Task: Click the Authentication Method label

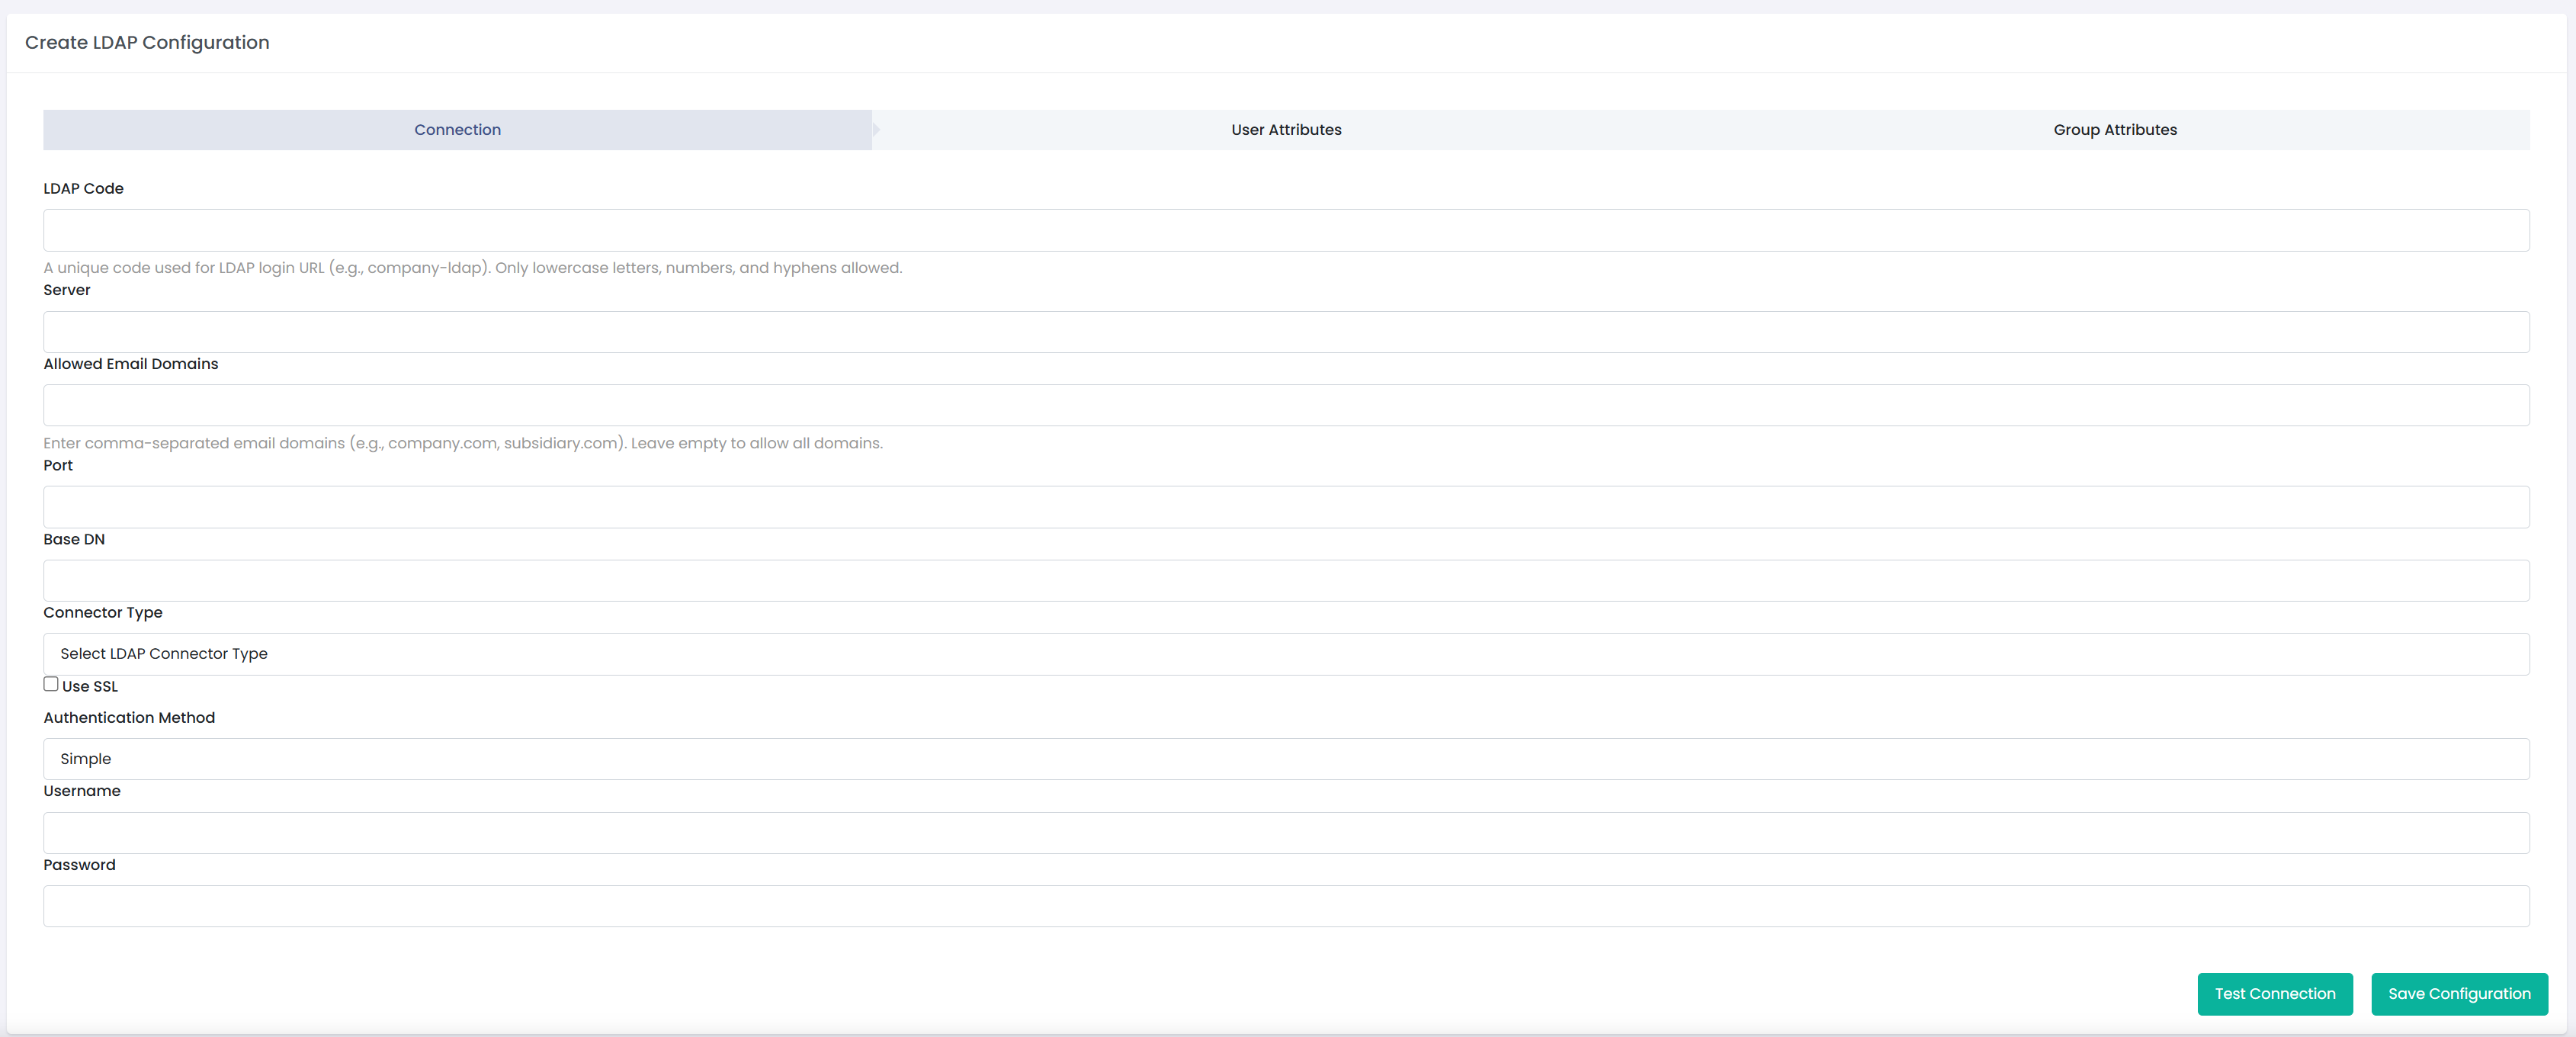Action: tap(128, 717)
